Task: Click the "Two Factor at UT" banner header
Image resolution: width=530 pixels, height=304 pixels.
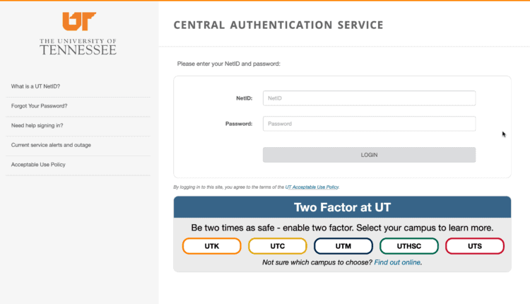Action: click(342, 207)
